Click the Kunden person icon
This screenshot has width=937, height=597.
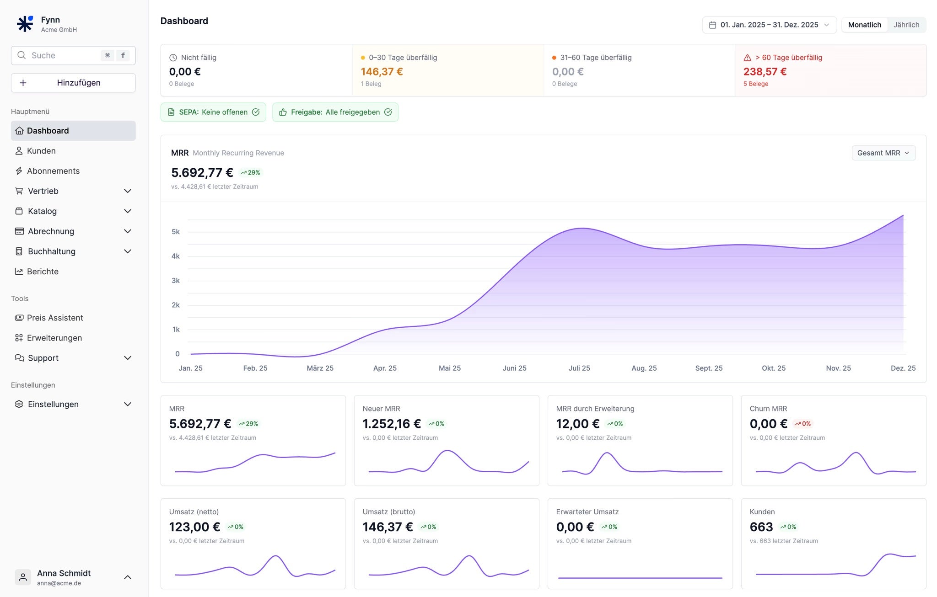point(19,151)
